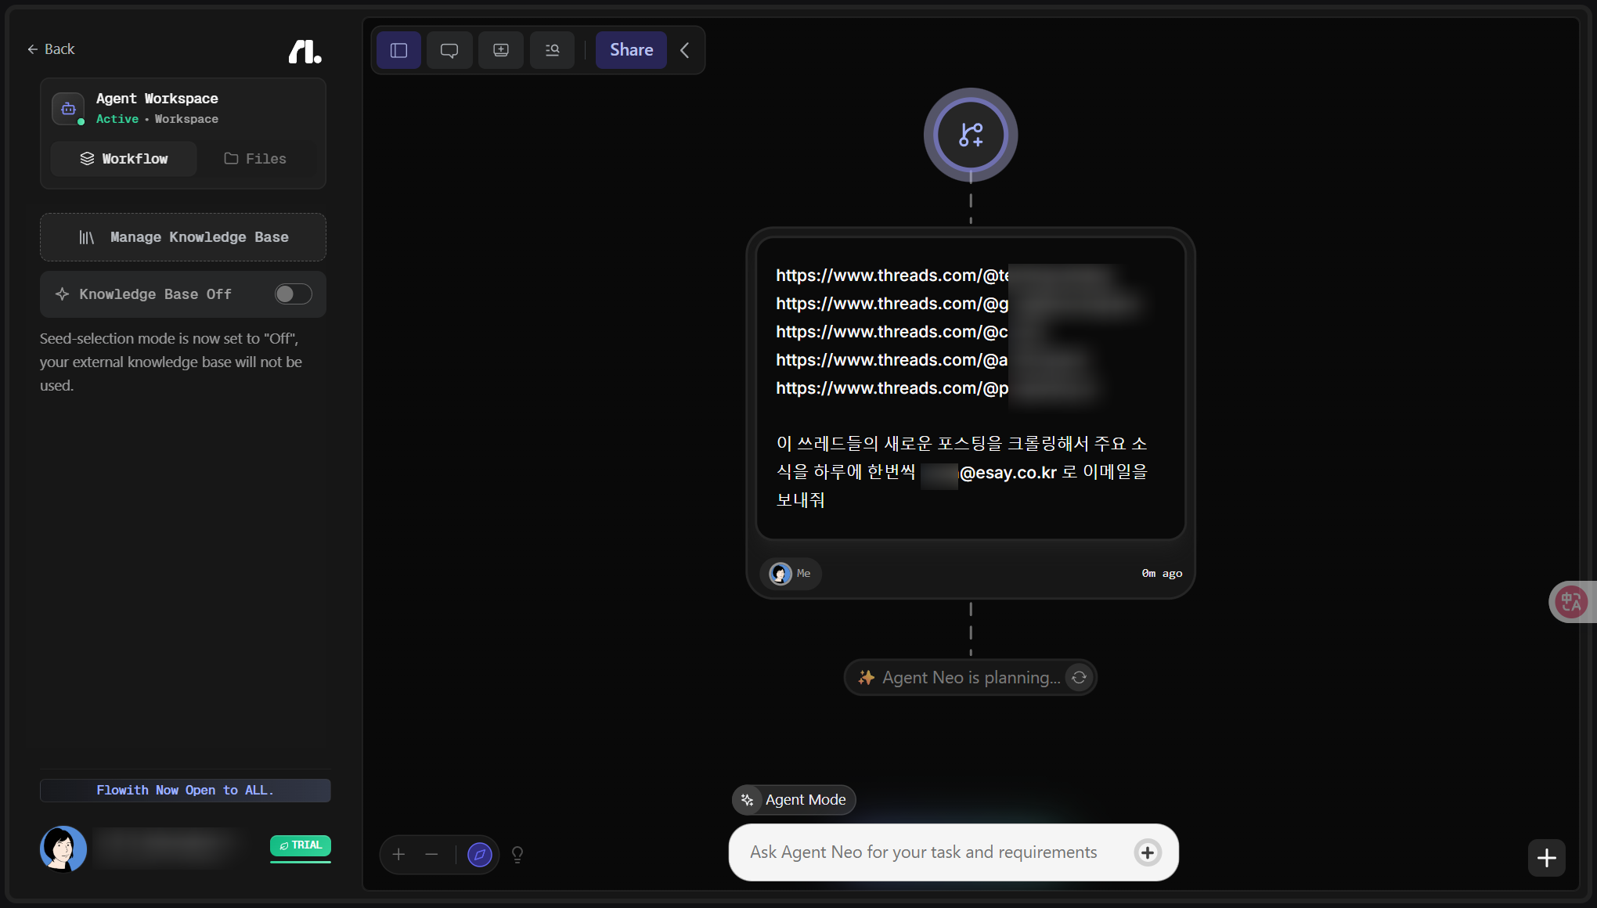
Task: Switch to the Files tab
Action: point(255,159)
